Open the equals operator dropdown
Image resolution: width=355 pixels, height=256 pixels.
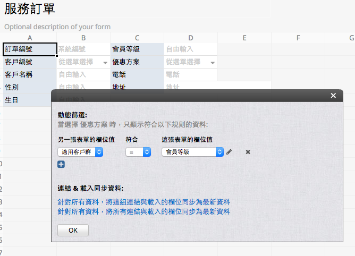138,152
